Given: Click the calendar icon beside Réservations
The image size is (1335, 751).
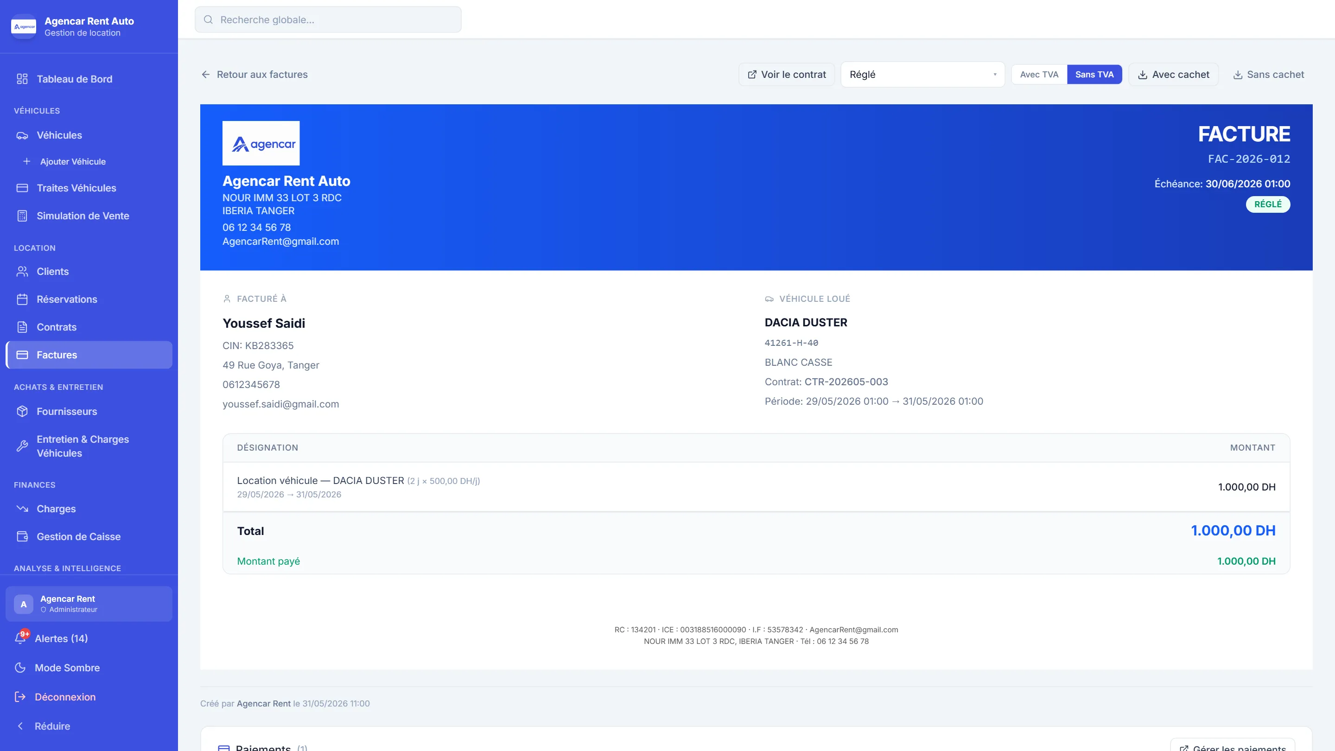Looking at the screenshot, I should click(22, 299).
